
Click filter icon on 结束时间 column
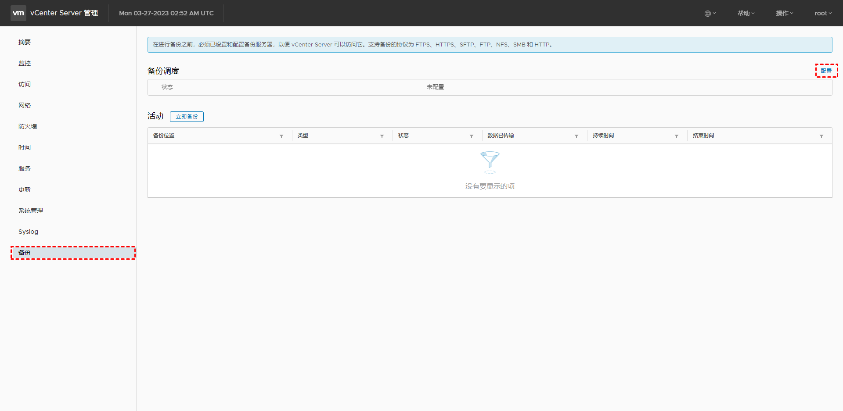(x=821, y=136)
